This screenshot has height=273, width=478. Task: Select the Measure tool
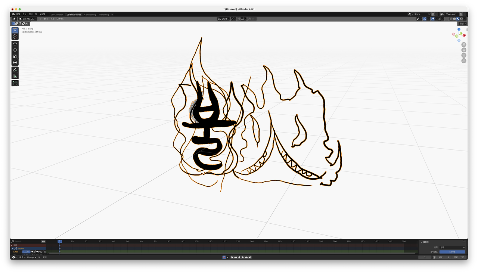[x=15, y=76]
